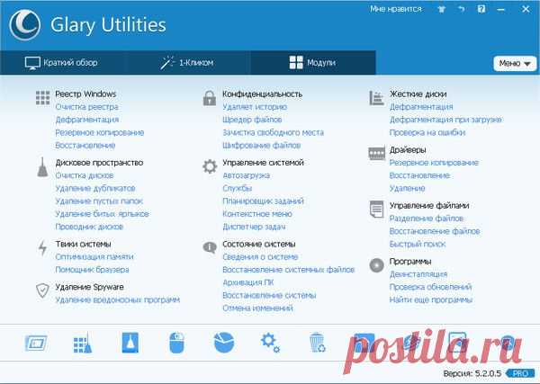Open help with the question mark icon
Viewport: 540px width, 384px height.
tap(481, 9)
